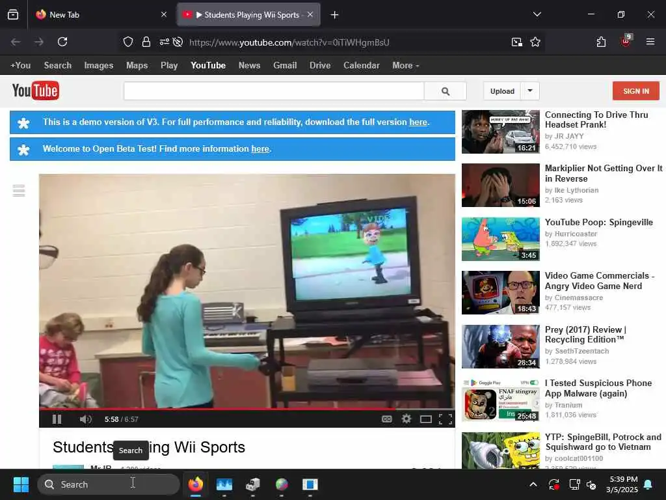Open Gmail in the Google bar
This screenshot has height=500, width=666.
(285, 66)
